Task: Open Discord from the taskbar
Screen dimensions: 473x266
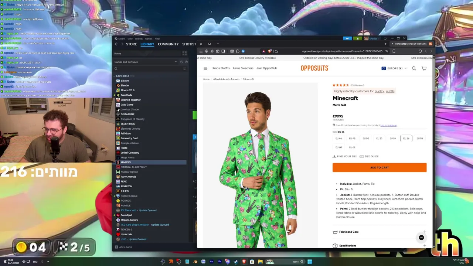Action: pos(228,262)
